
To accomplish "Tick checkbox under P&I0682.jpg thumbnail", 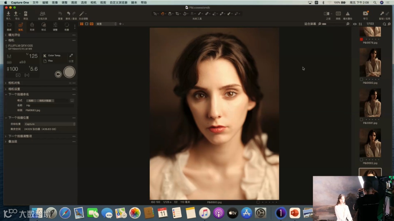I will 361,159.
